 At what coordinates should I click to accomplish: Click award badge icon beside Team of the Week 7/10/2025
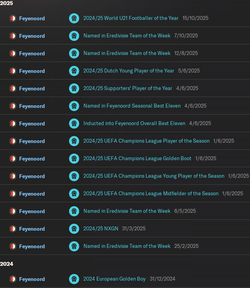pos(74,36)
